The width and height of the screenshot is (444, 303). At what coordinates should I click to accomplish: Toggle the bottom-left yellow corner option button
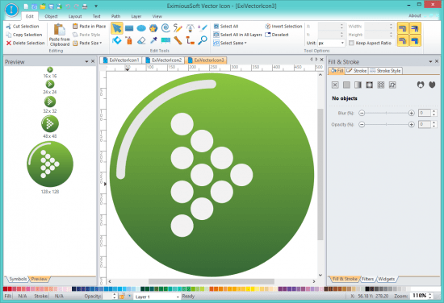point(403,41)
